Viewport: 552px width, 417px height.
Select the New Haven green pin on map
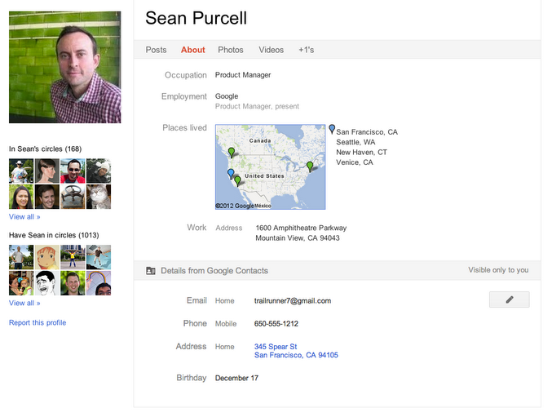tap(310, 166)
